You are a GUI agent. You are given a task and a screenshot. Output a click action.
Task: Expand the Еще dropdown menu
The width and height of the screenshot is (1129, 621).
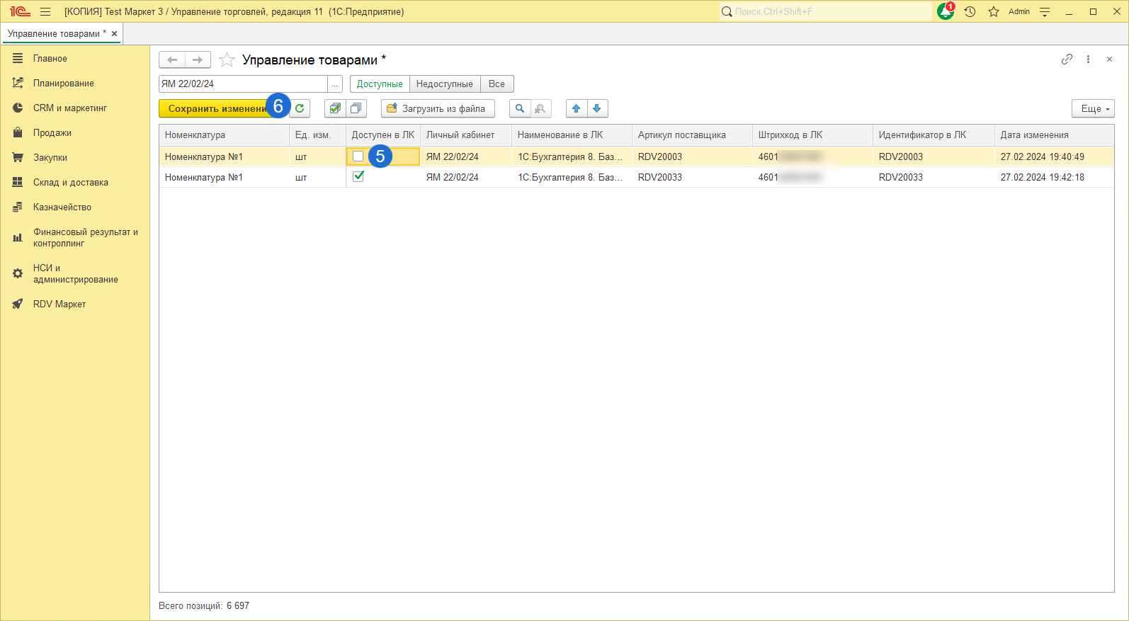(1094, 108)
